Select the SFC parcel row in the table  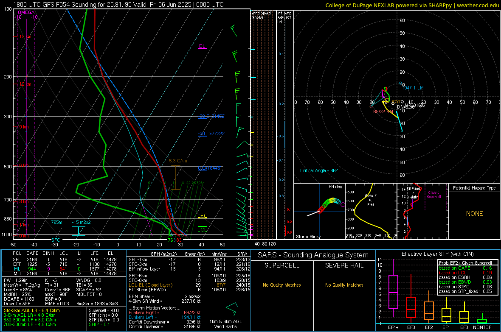pyautogui.click(x=64, y=259)
